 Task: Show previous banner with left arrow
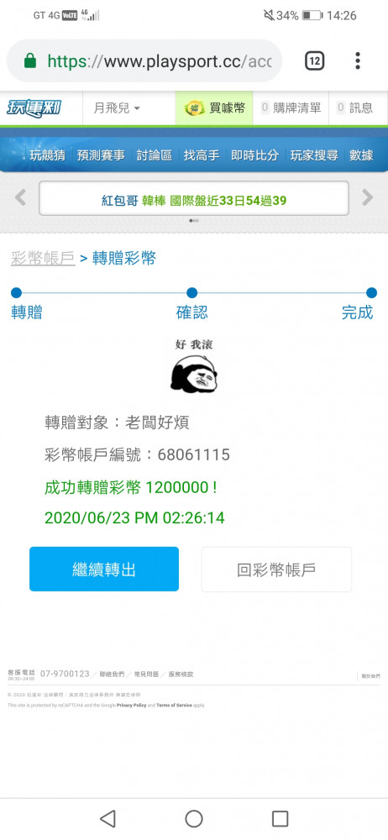pos(20,197)
